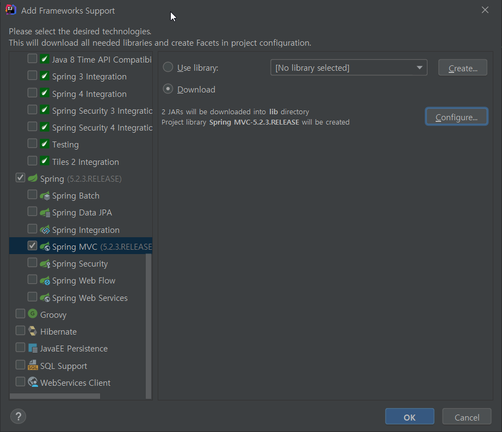Click the Spring Web Flow icon
Viewport: 502px width, 432px height.
tap(45, 281)
